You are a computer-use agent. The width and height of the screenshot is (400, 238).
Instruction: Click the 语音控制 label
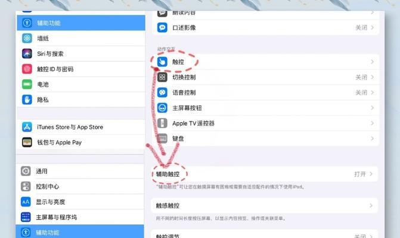[x=184, y=92]
